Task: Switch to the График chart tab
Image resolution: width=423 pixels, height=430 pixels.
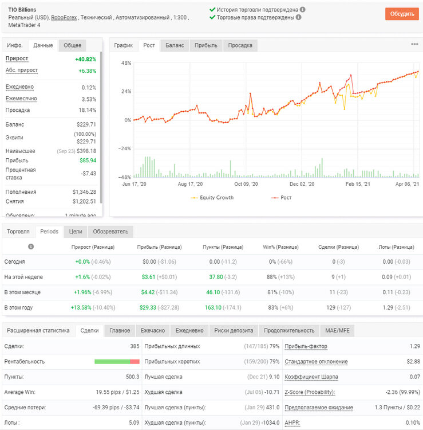Action: [x=123, y=45]
